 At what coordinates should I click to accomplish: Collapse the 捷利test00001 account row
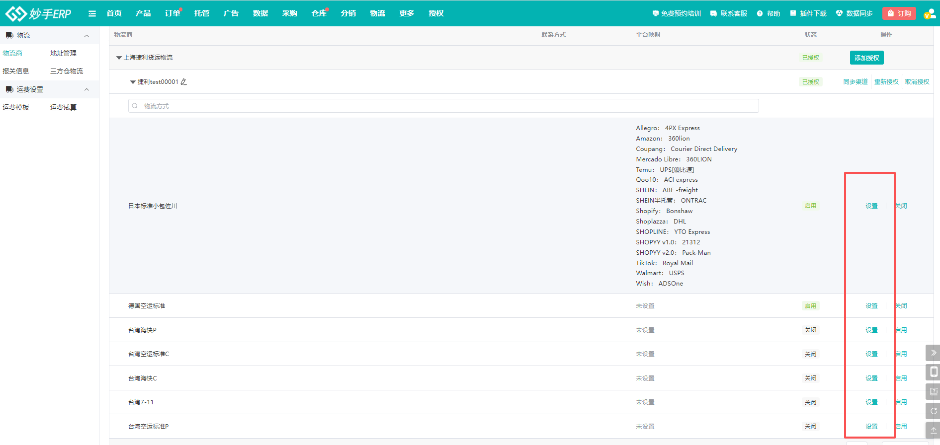click(133, 82)
